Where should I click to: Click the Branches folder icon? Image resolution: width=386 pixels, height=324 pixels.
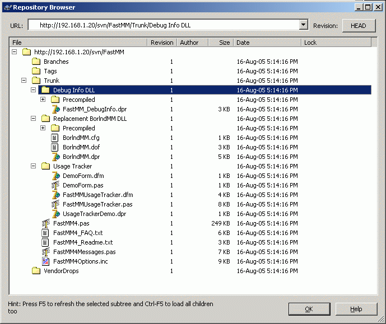click(36, 62)
